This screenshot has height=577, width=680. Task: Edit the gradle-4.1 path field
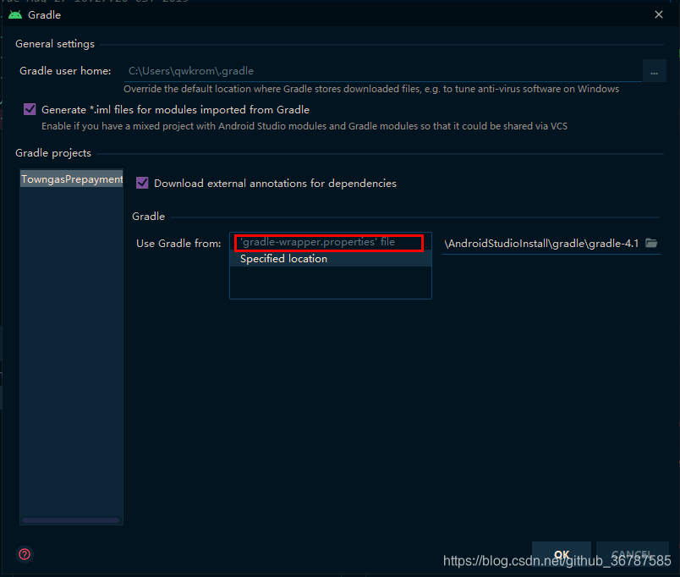[x=541, y=244]
